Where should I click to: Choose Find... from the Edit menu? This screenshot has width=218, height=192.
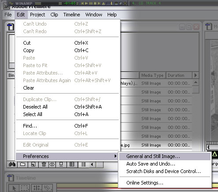click(x=68, y=126)
